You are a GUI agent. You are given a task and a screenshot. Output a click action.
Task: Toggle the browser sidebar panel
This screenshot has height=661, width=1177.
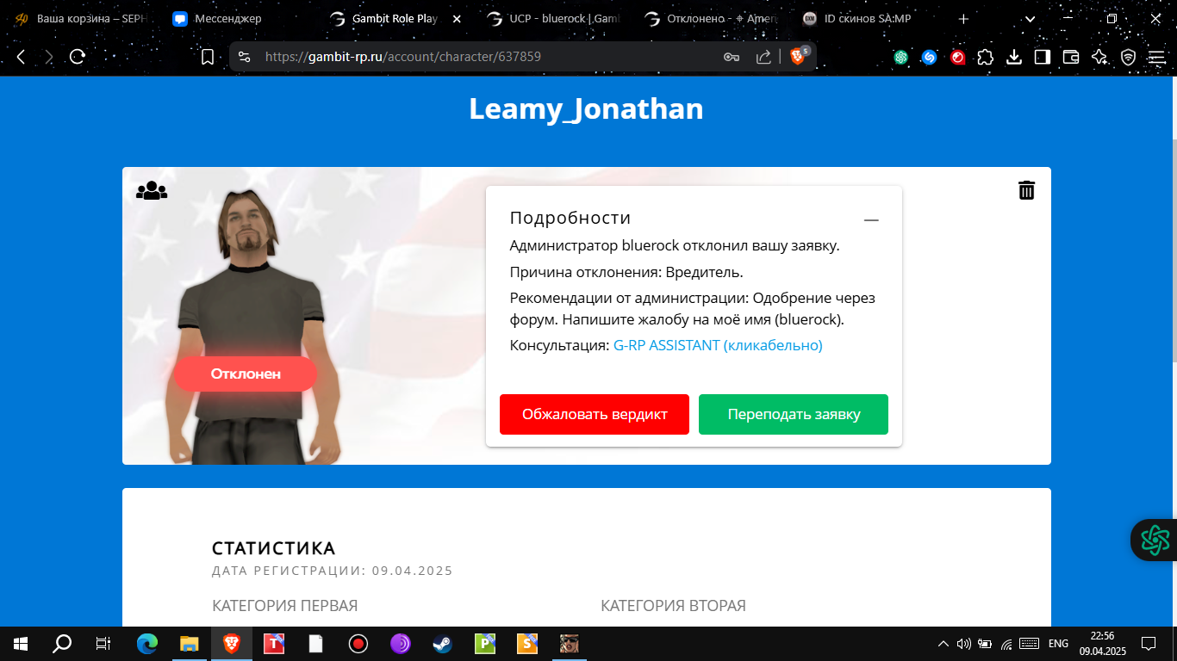1043,57
